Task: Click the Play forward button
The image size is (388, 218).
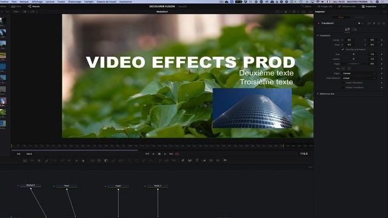Action: point(165,154)
